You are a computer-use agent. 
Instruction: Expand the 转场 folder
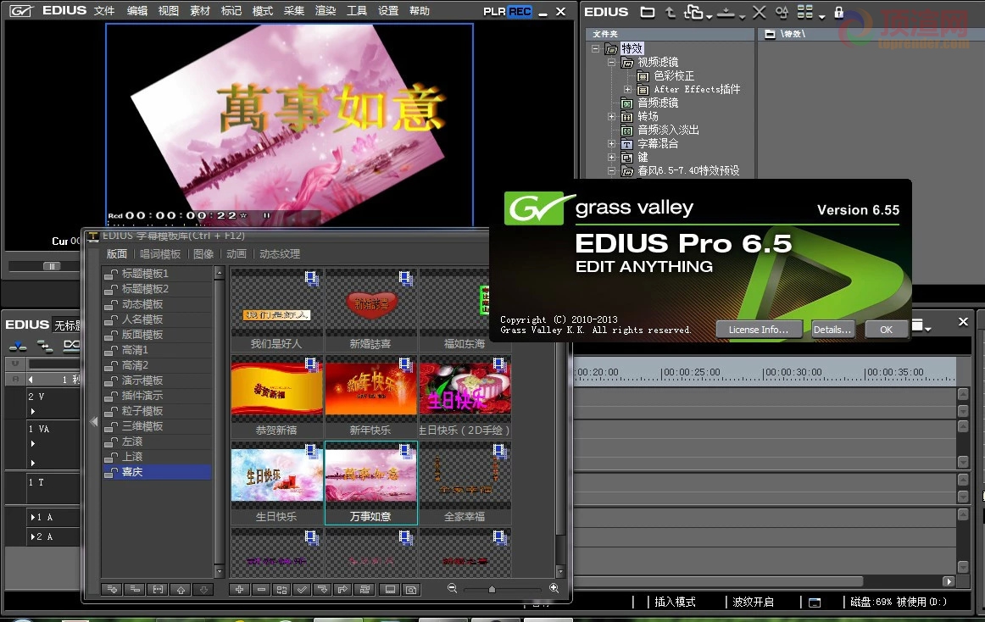[611, 116]
